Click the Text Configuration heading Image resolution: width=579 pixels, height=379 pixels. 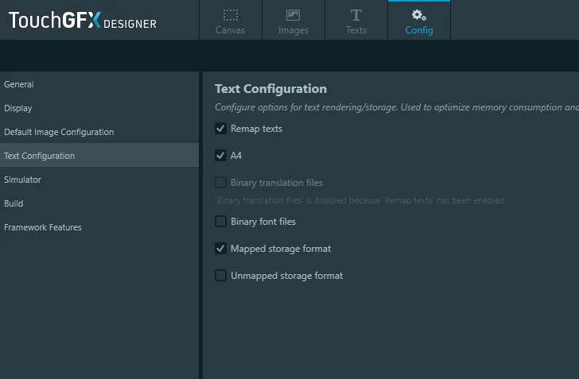(270, 89)
